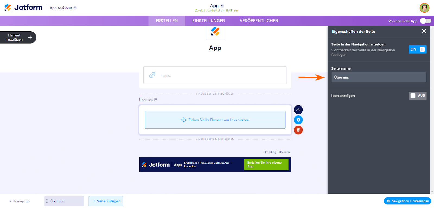Screen dimensions: 434x208
Task: Click the red trash delete page icon
Action: tap(298, 130)
